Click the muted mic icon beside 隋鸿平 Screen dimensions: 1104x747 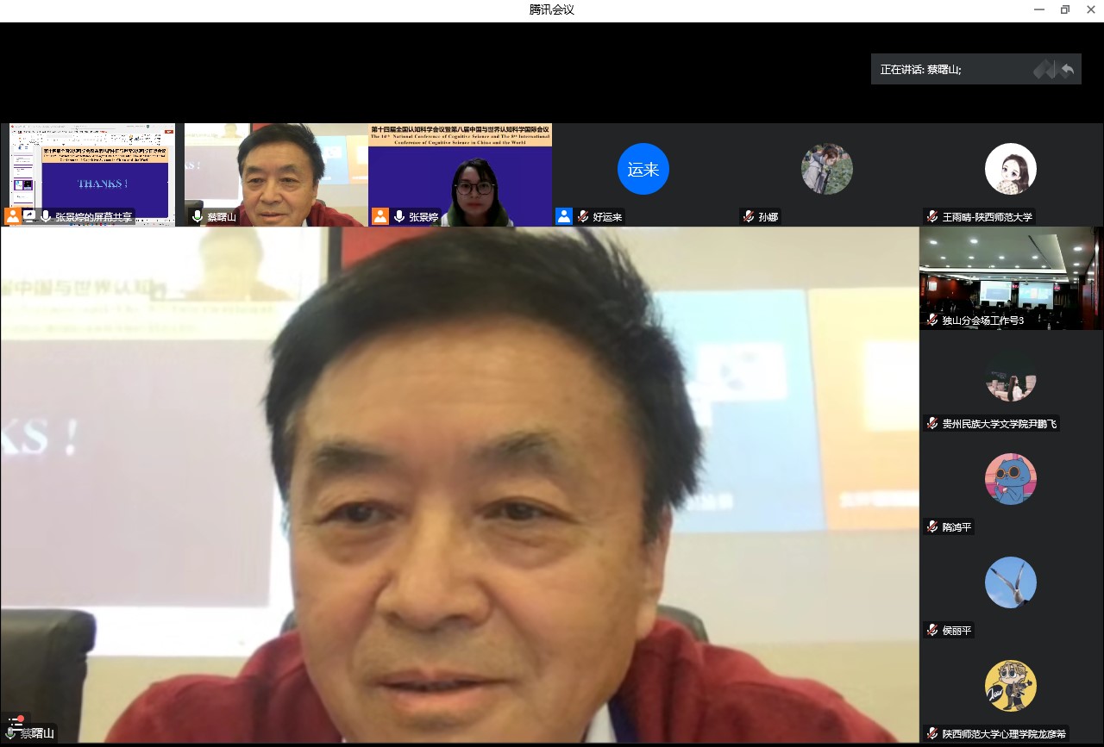[x=932, y=526]
